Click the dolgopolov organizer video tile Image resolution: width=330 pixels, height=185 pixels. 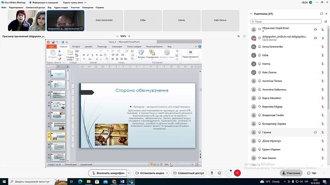point(65,21)
